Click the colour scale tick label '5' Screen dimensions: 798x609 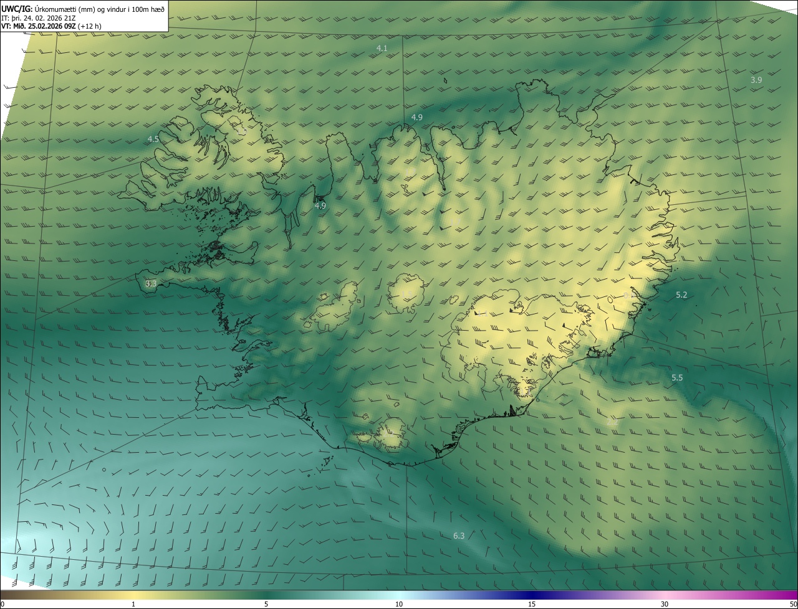click(266, 604)
